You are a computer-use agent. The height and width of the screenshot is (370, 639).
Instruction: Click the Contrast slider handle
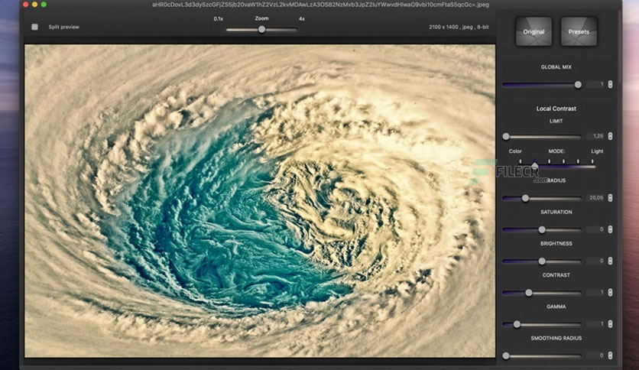tap(529, 293)
